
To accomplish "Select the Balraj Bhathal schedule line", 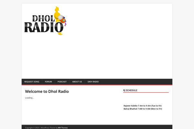I will pos(143,109).
